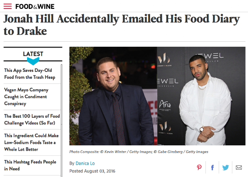Open 'Vegan Mayo Company' conspiracy story
The image size is (248, 177).
[26, 97]
